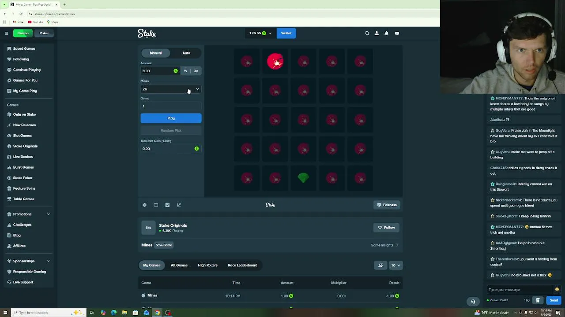Click the Stake Originals provider thumbnail
565x317 pixels.
(148, 228)
